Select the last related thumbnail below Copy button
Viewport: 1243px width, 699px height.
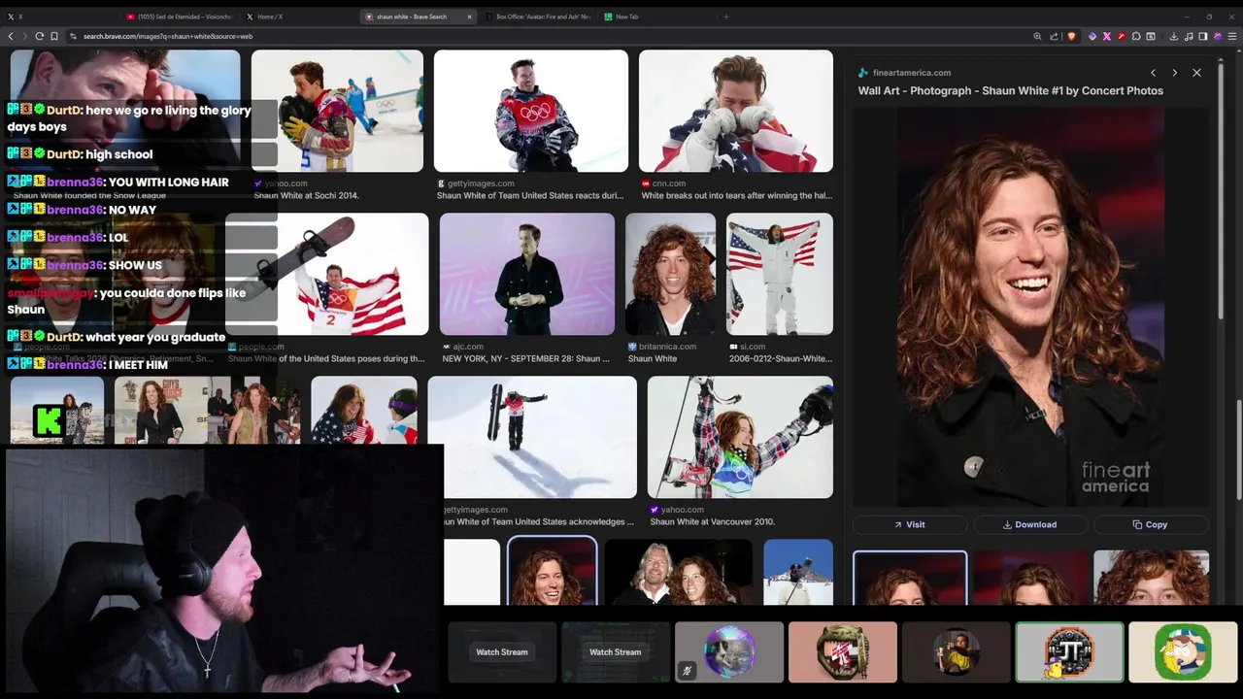[1151, 578]
